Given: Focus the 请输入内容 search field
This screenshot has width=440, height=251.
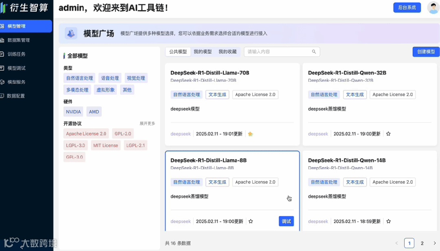Looking at the screenshot, I should click(x=282, y=52).
